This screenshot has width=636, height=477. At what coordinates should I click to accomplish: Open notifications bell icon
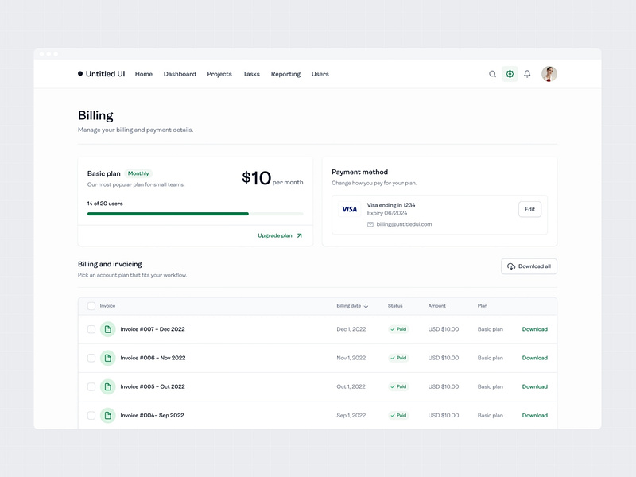point(527,74)
